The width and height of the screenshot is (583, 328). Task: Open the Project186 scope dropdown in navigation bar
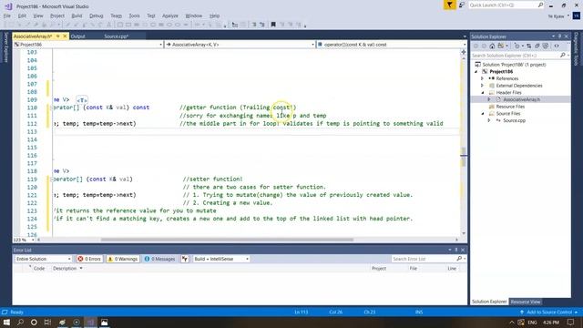click(88, 45)
